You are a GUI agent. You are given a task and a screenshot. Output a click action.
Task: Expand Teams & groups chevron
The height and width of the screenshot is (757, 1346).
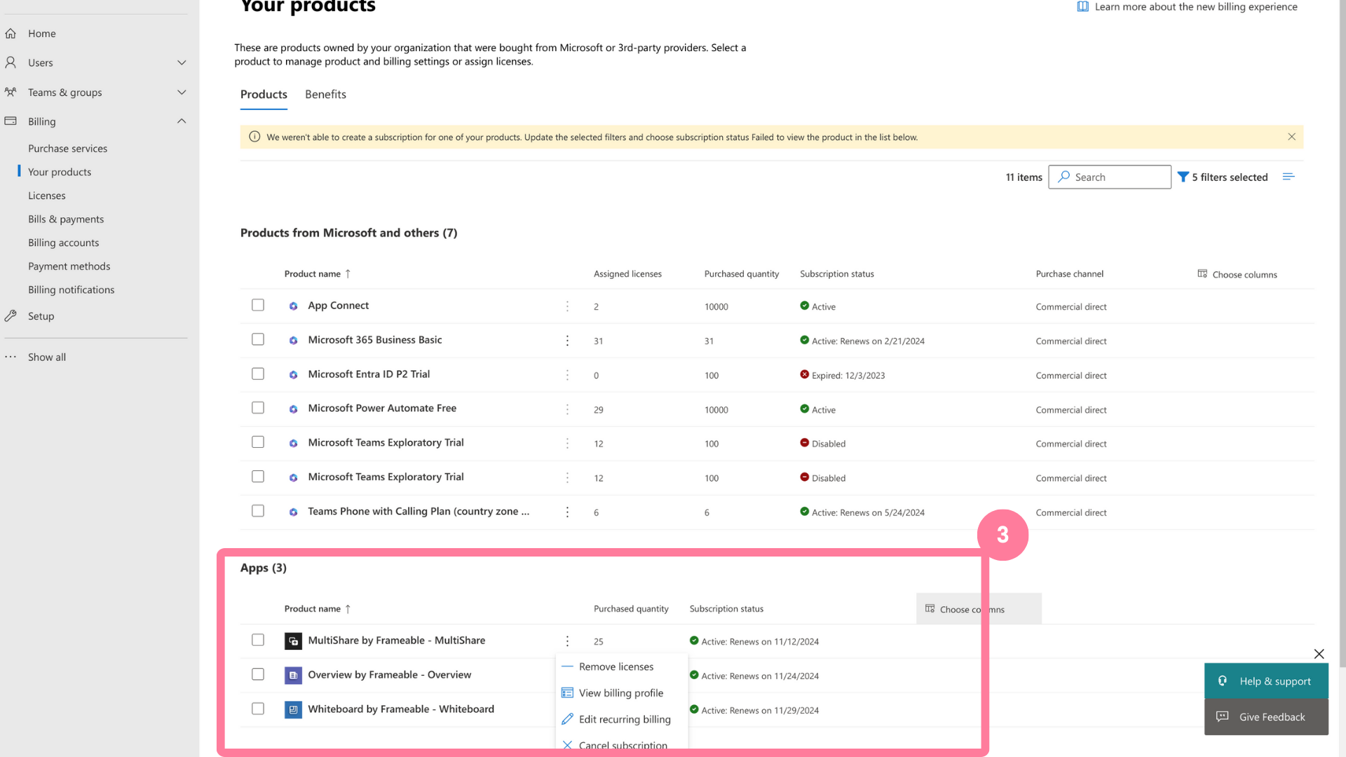[182, 93]
